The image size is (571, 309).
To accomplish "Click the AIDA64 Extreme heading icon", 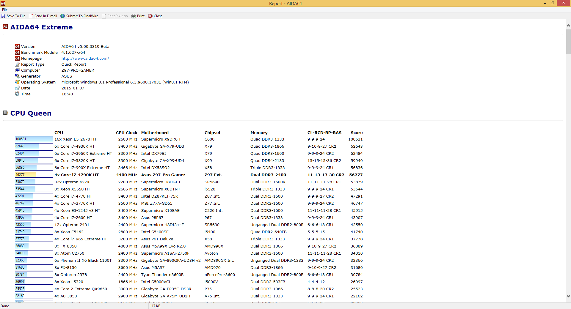I will click(5, 27).
